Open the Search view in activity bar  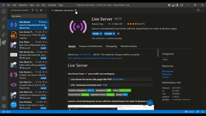point(4,19)
